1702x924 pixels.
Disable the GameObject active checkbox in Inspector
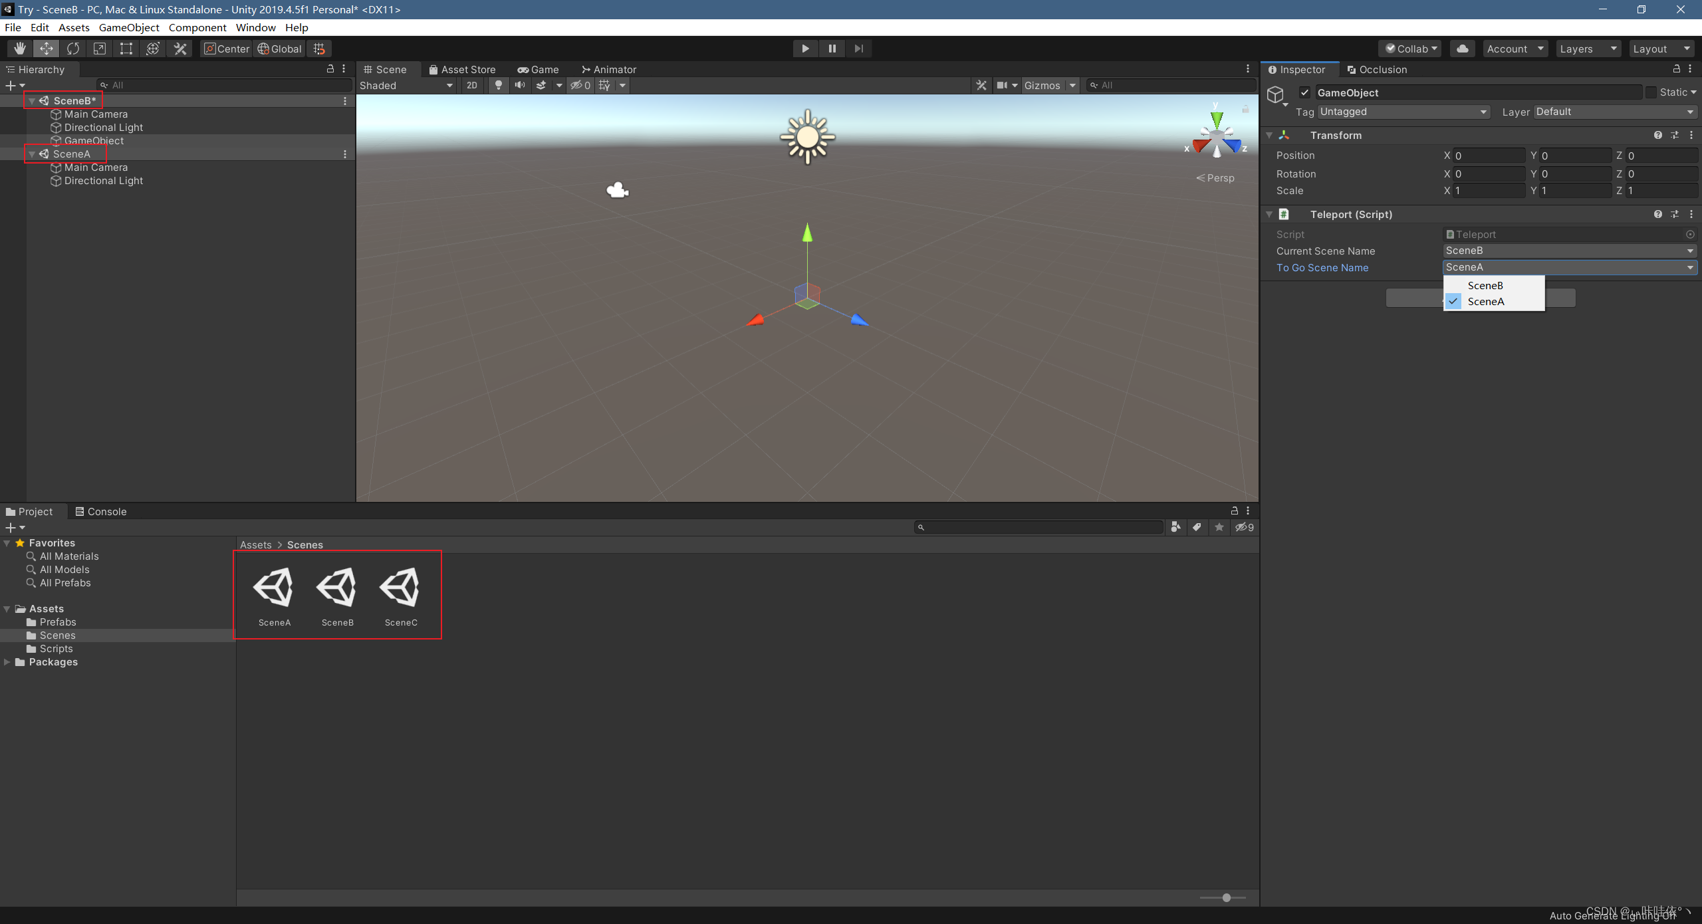pos(1304,92)
